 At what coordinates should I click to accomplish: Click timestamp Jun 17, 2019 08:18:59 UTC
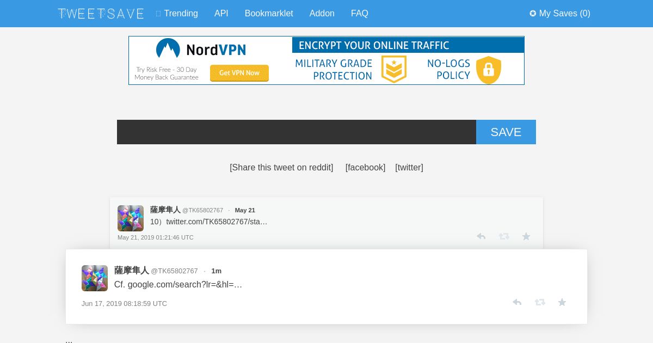[x=124, y=304]
